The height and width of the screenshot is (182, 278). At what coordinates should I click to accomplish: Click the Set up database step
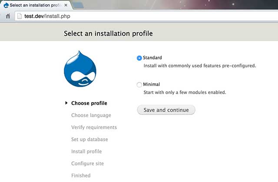pos(89,140)
